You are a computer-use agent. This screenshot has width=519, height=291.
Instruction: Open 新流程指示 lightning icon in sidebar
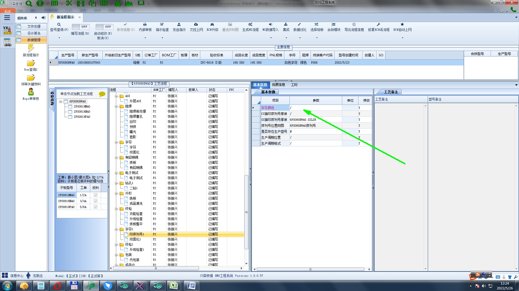point(31,48)
